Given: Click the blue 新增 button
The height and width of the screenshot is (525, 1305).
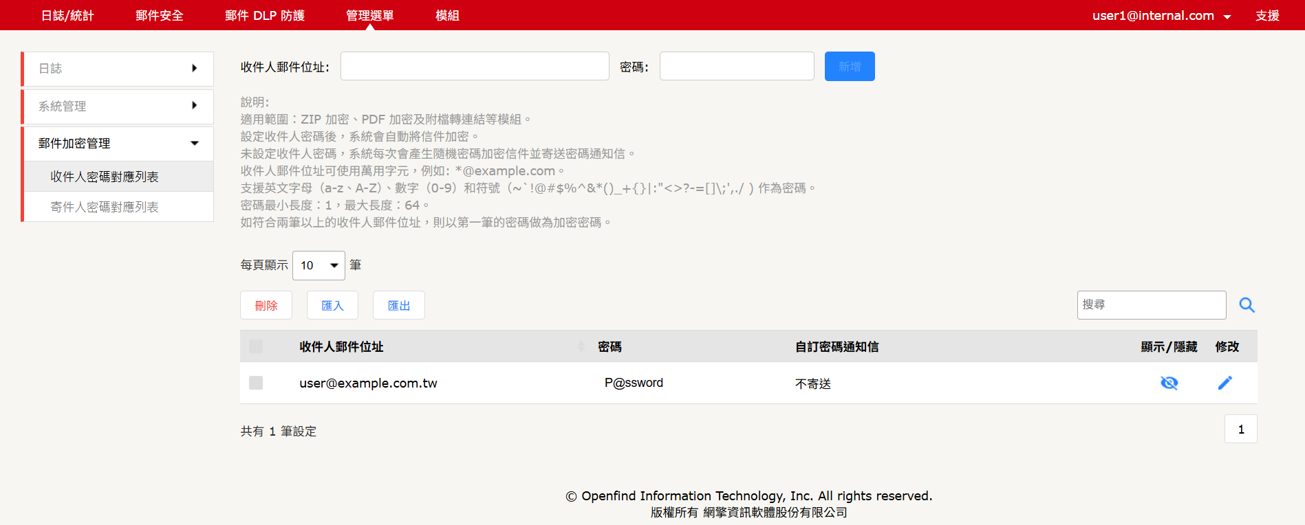Looking at the screenshot, I should point(850,66).
